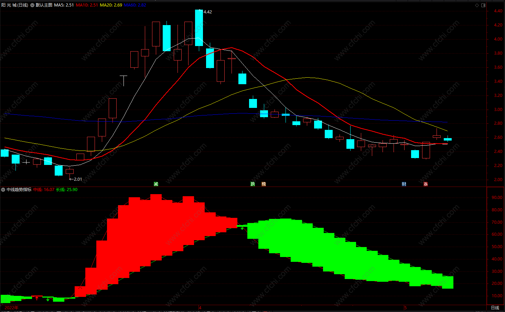Click the 4.40 price axis label

pos(498,11)
